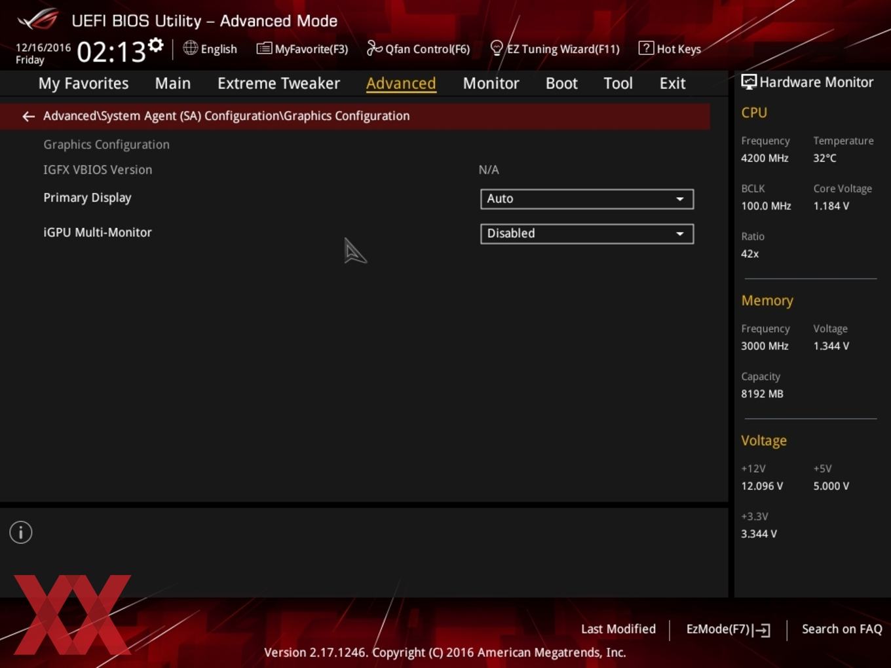Open Qfan Control(F6) label

[427, 49]
